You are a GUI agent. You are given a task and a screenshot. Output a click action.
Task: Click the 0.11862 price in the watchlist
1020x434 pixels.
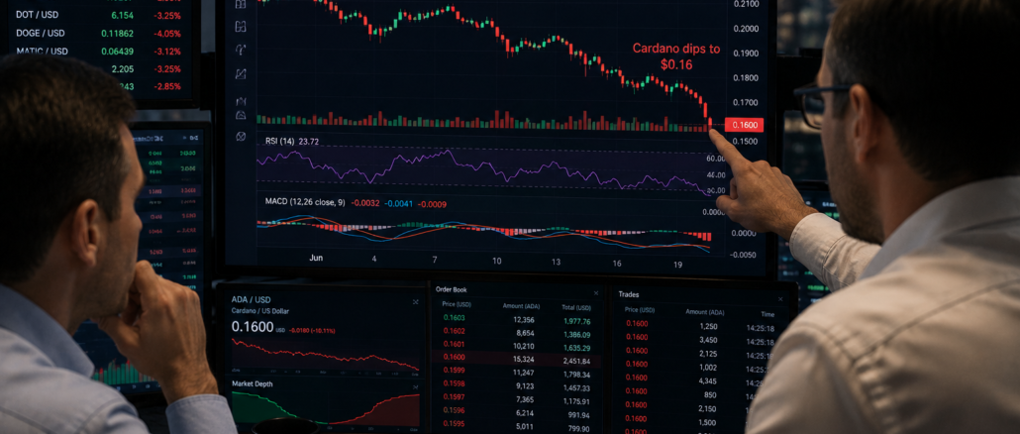tap(118, 33)
